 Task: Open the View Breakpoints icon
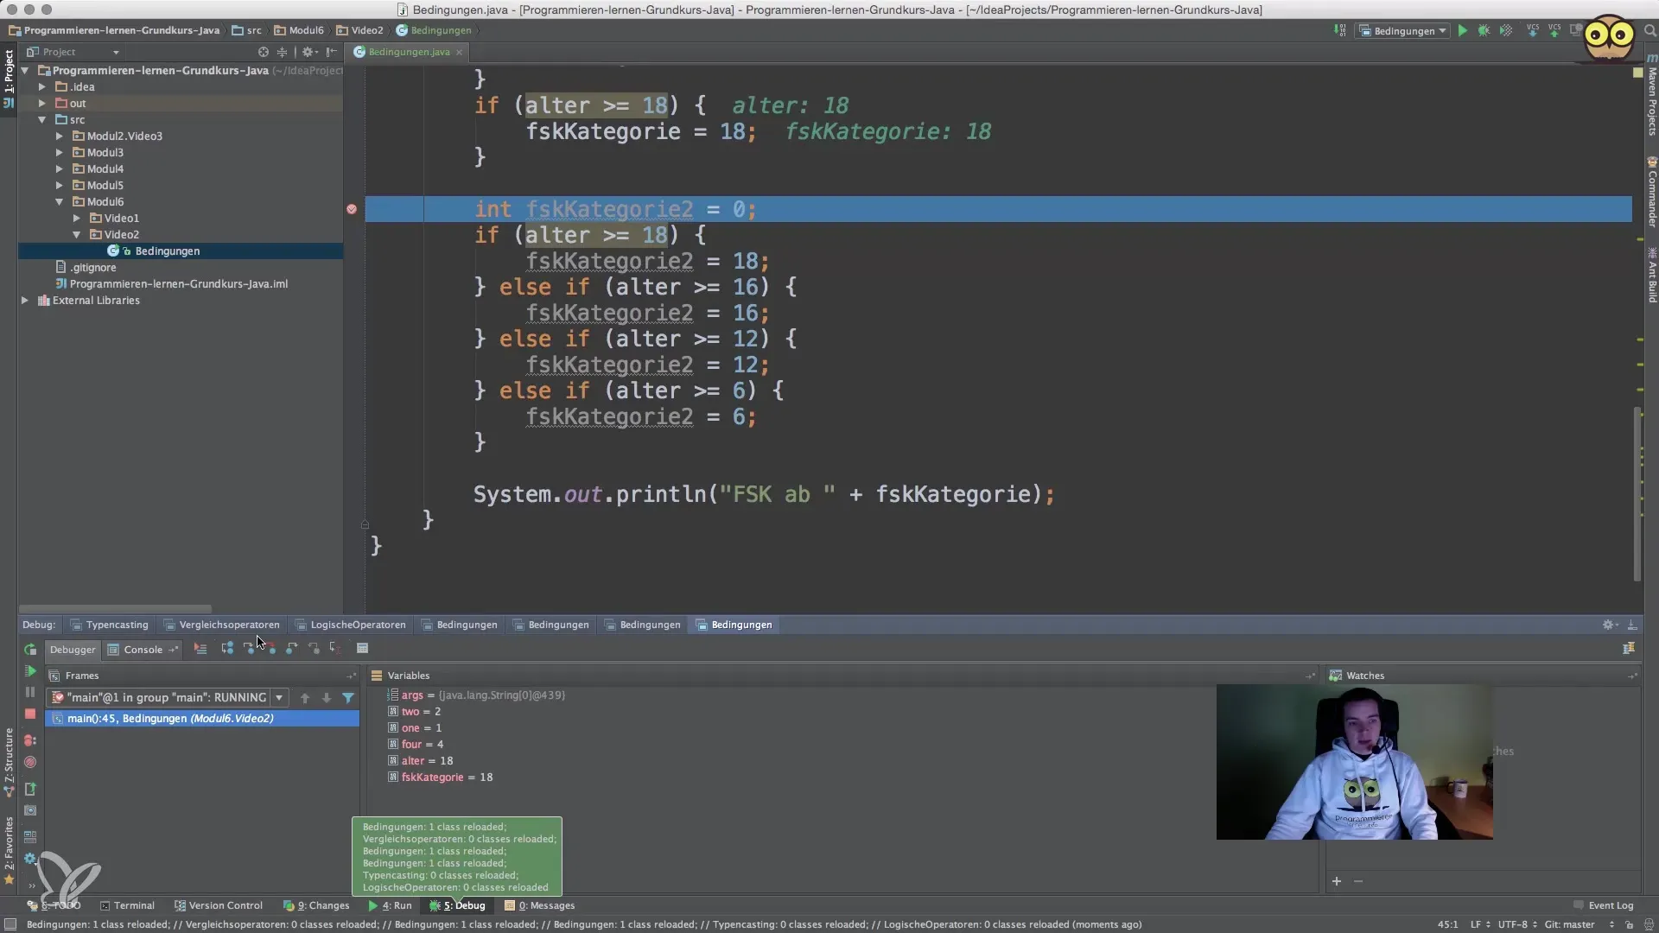click(x=30, y=740)
